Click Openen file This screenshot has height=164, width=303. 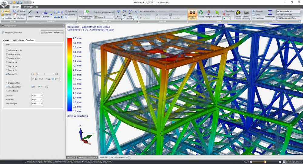tap(6, 15)
